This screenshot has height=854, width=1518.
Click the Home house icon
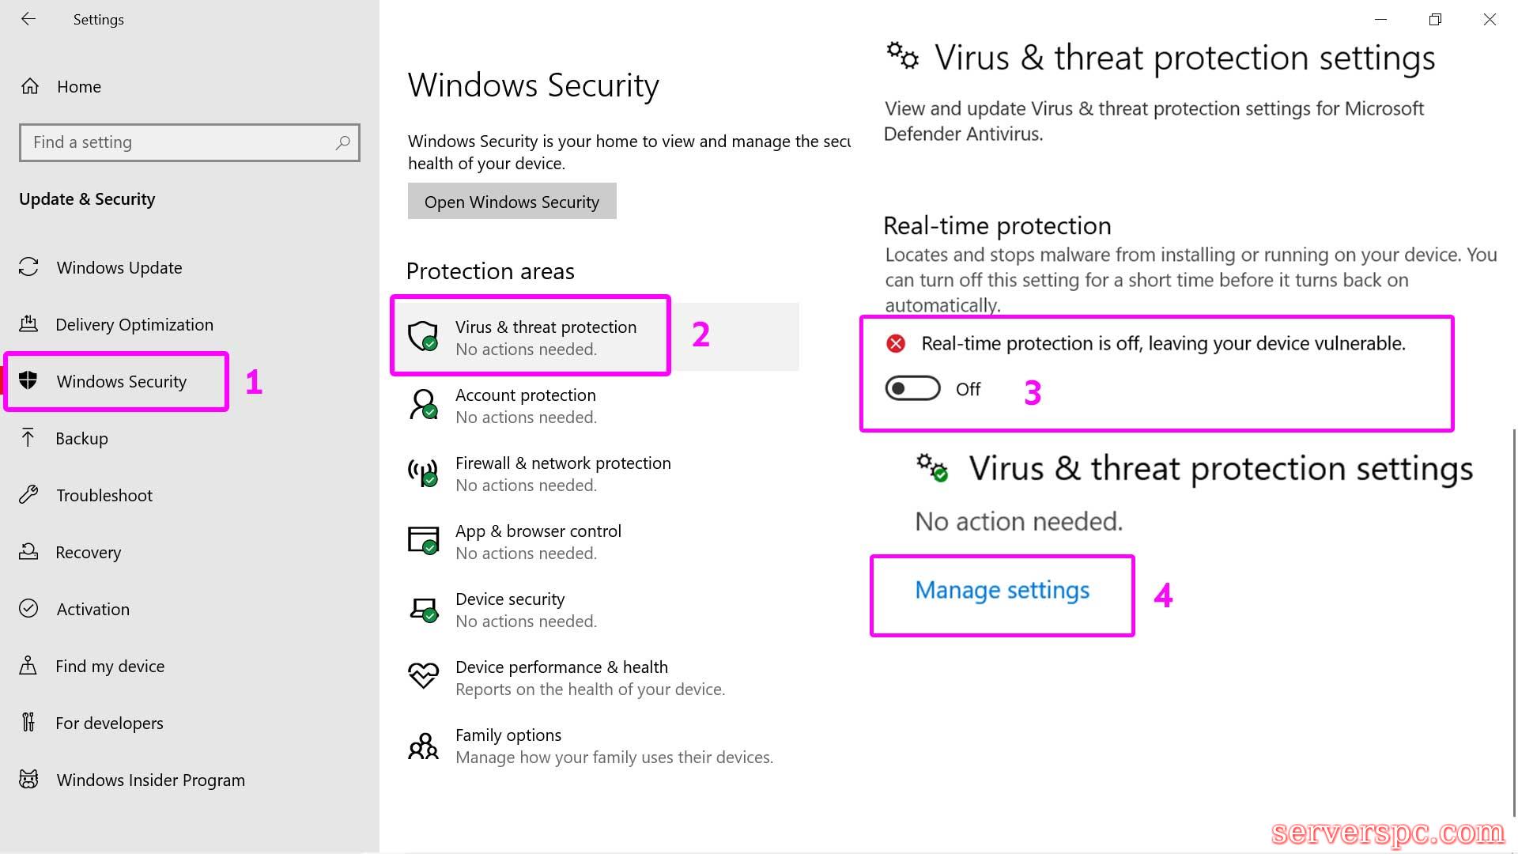click(30, 86)
